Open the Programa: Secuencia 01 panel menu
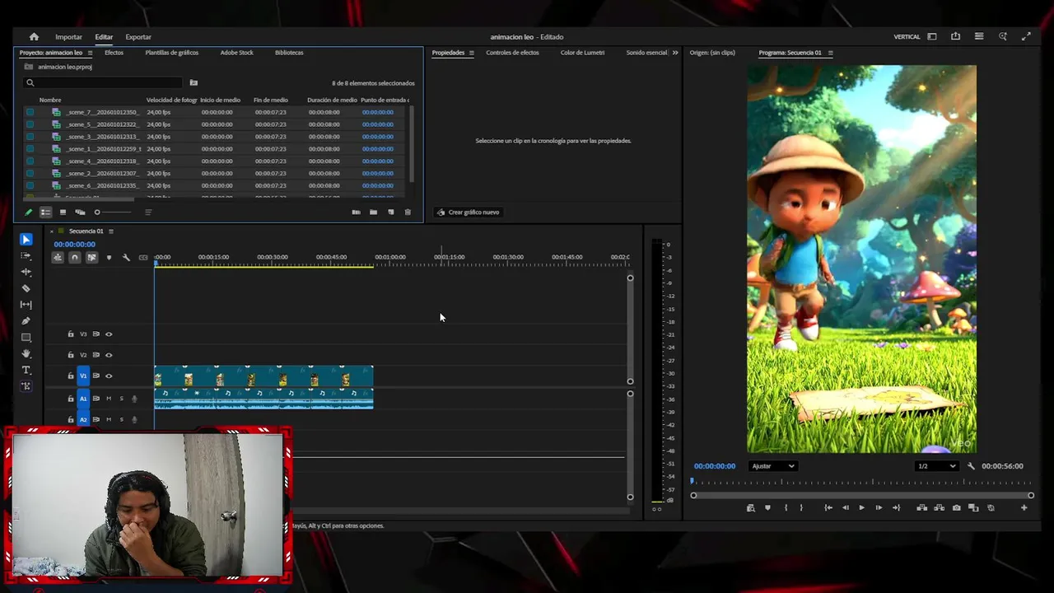This screenshot has width=1054, height=593. 830,53
